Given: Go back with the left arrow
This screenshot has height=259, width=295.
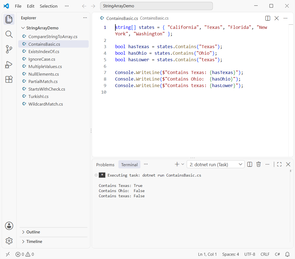Looking at the screenshot, I should 84,6.
